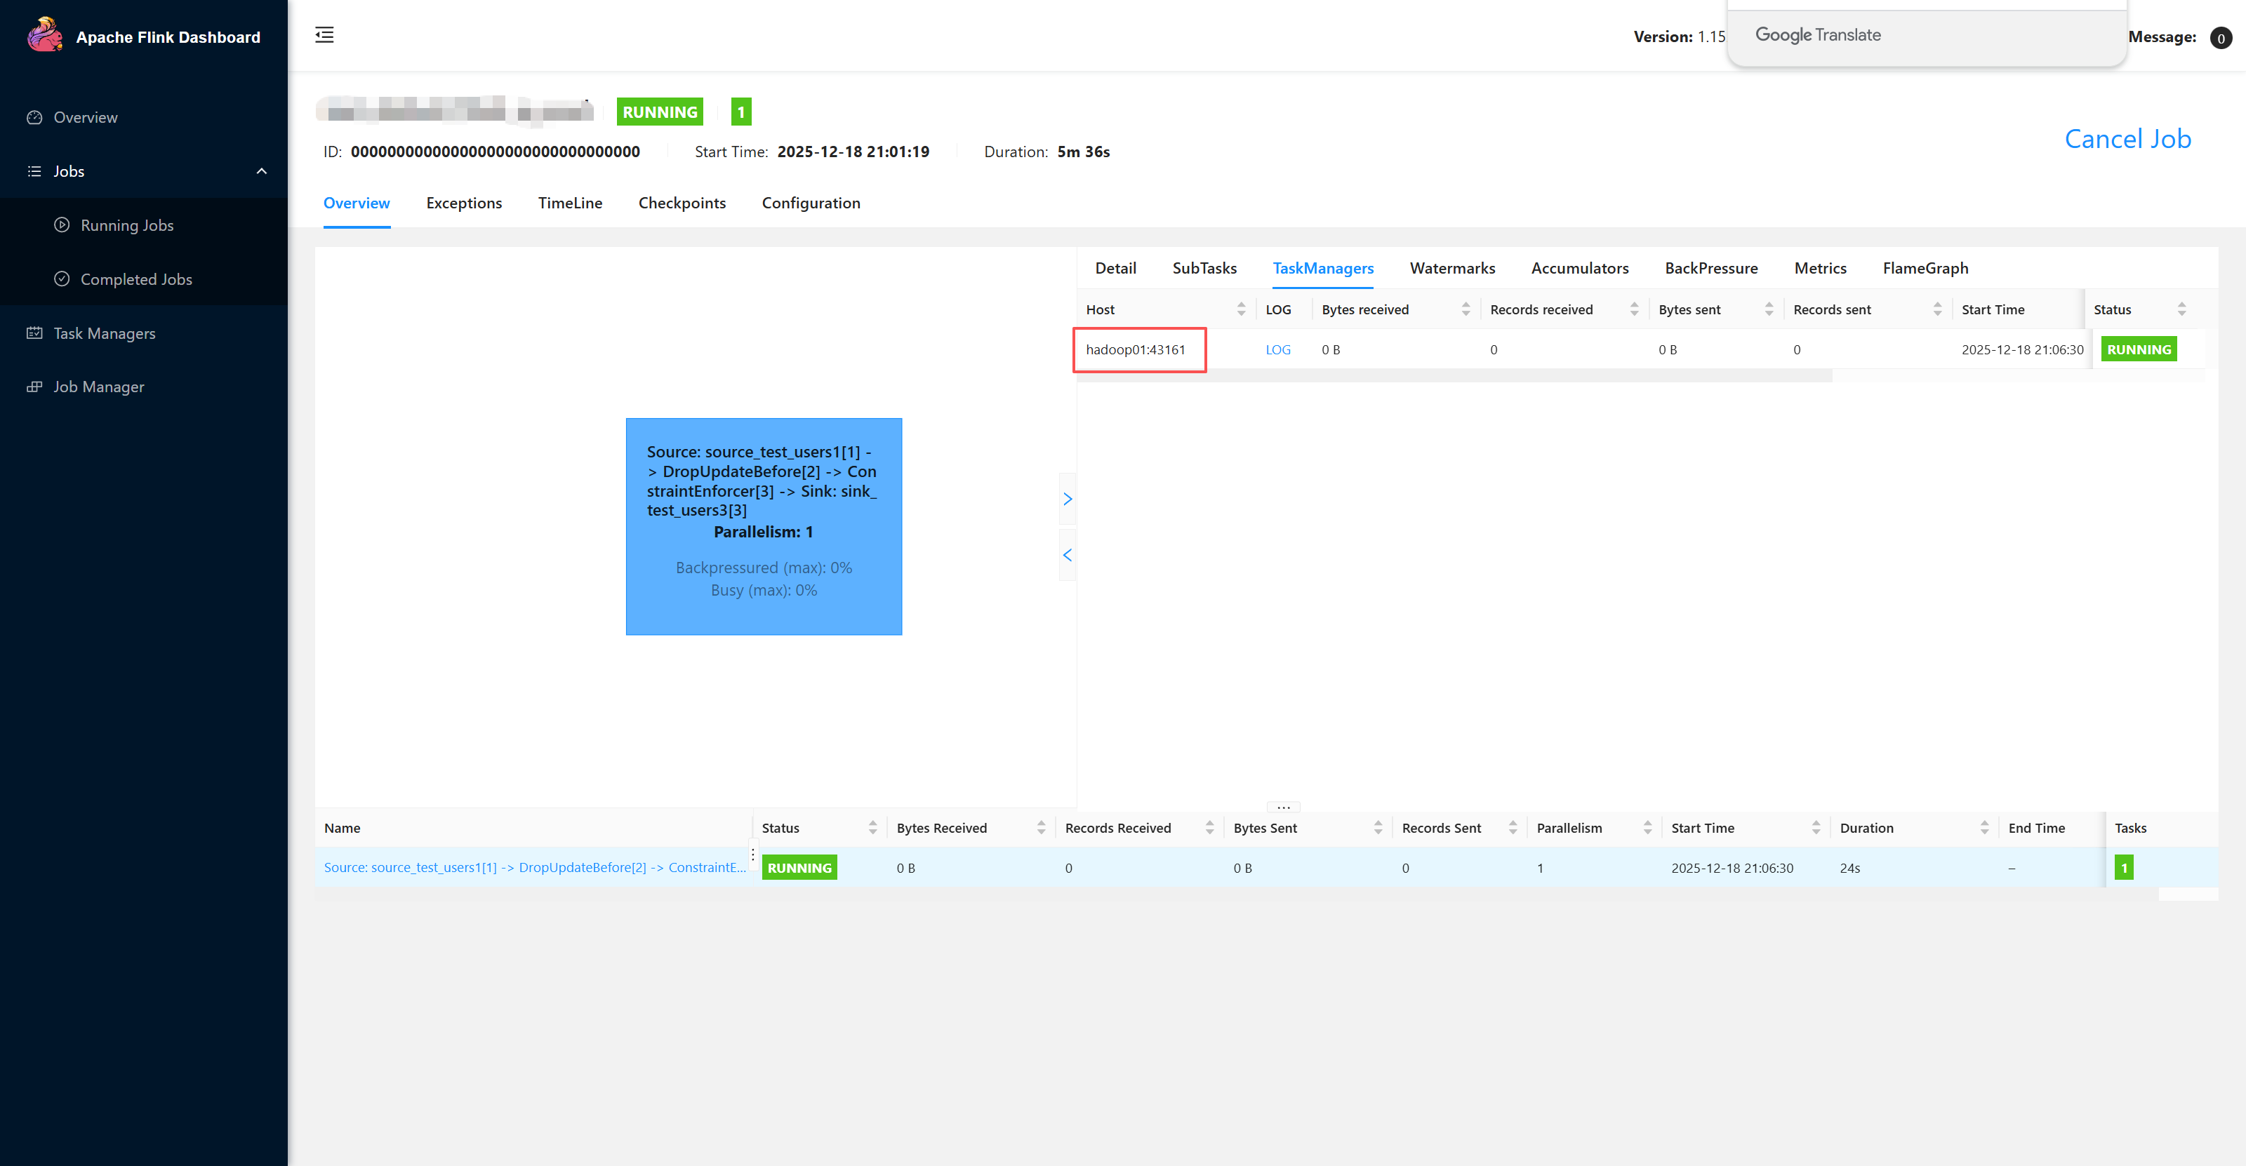Click the Cancel Job link
Image resolution: width=2246 pixels, height=1166 pixels.
(x=2127, y=140)
